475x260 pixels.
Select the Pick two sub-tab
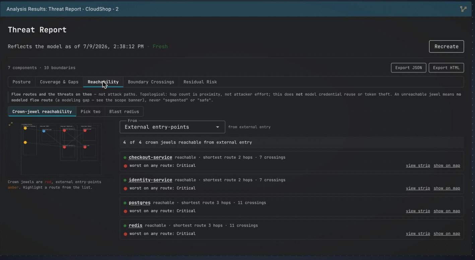(90, 111)
